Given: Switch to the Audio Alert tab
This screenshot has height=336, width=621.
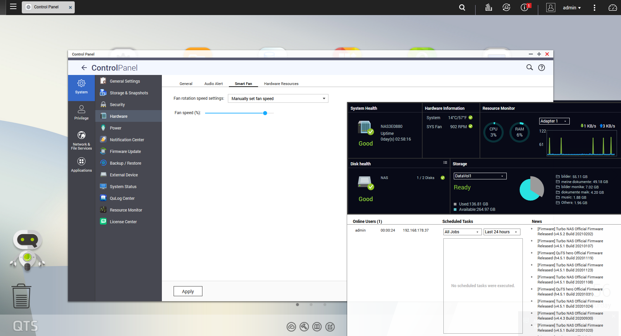Looking at the screenshot, I should (213, 84).
